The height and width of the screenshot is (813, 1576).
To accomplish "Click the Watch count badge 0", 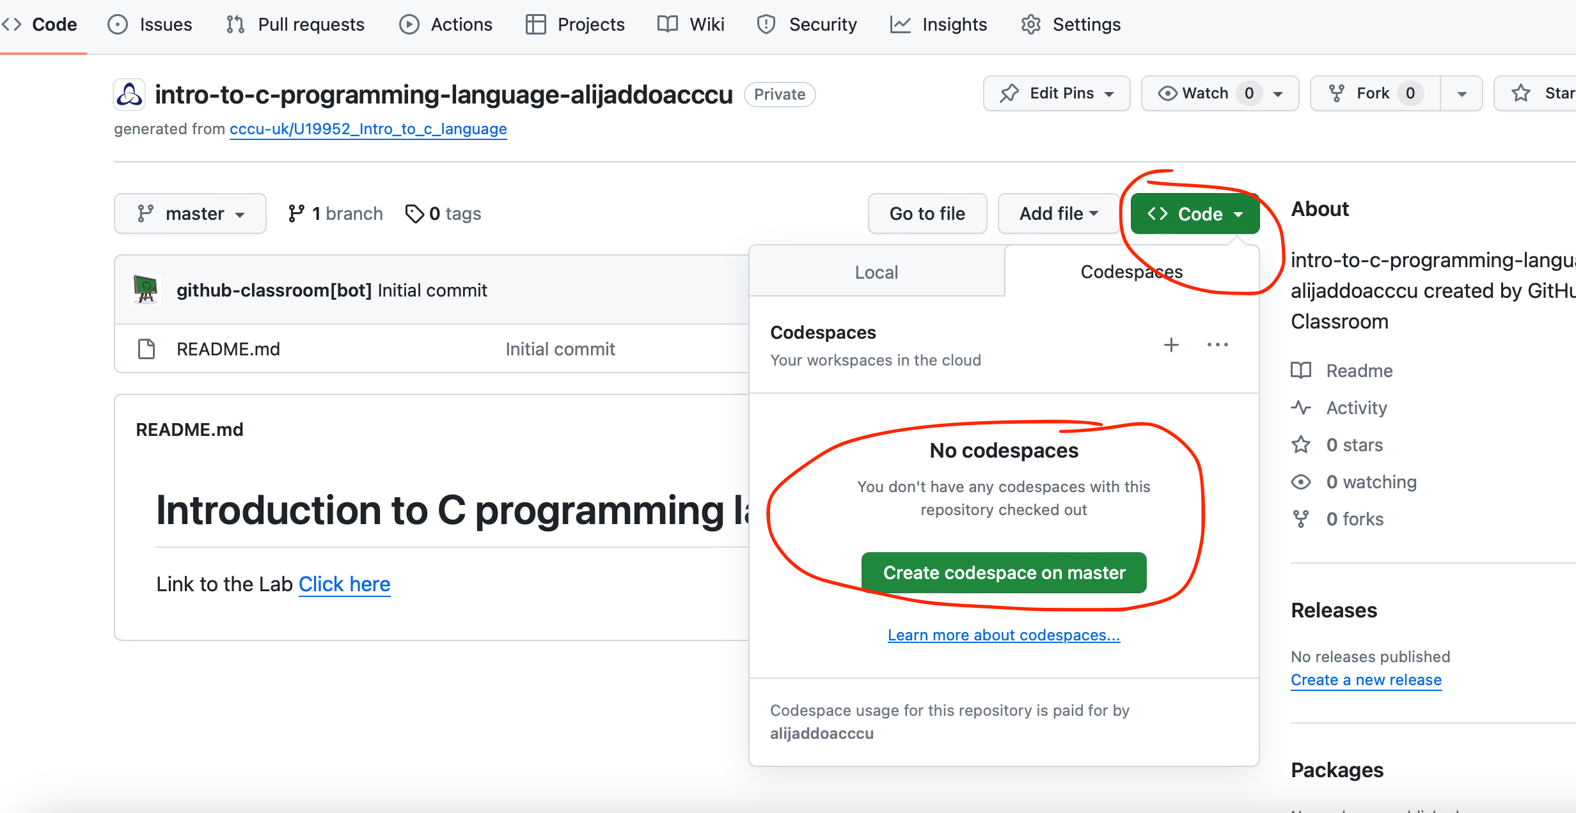I will [x=1249, y=93].
